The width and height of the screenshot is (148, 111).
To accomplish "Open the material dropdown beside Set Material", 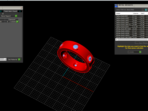I will [x=5, y=59].
